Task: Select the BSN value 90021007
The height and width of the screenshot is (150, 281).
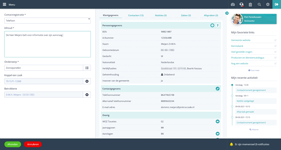Action: [166, 32]
